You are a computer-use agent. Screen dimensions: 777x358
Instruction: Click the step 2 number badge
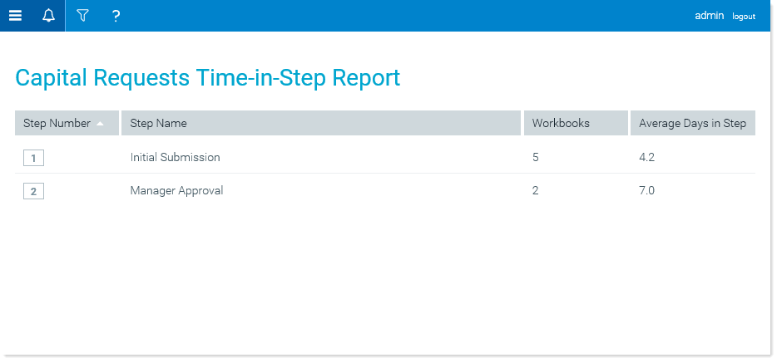pyautogui.click(x=34, y=191)
